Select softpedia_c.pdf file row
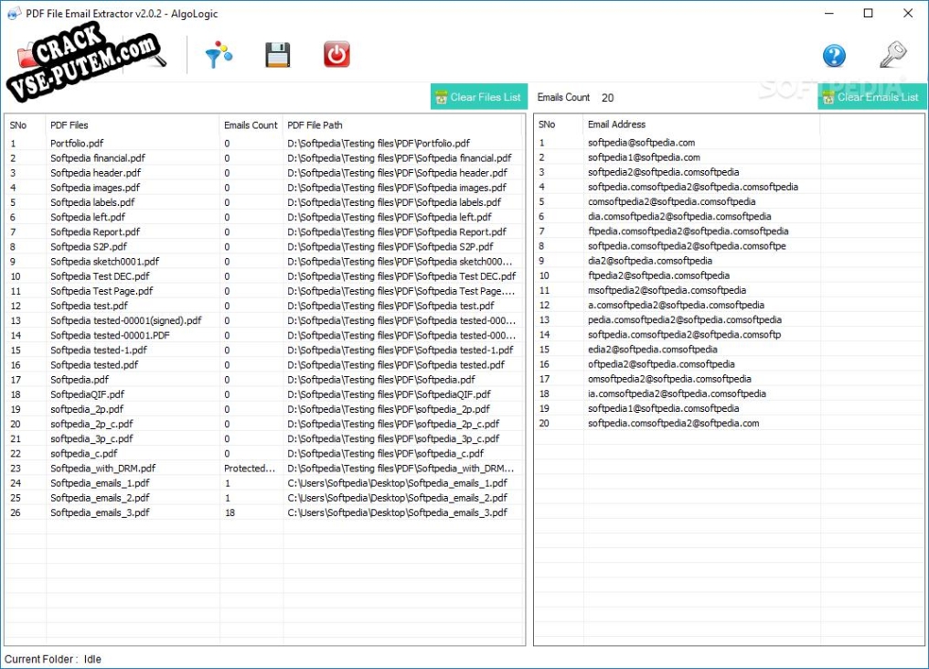 tap(264, 454)
